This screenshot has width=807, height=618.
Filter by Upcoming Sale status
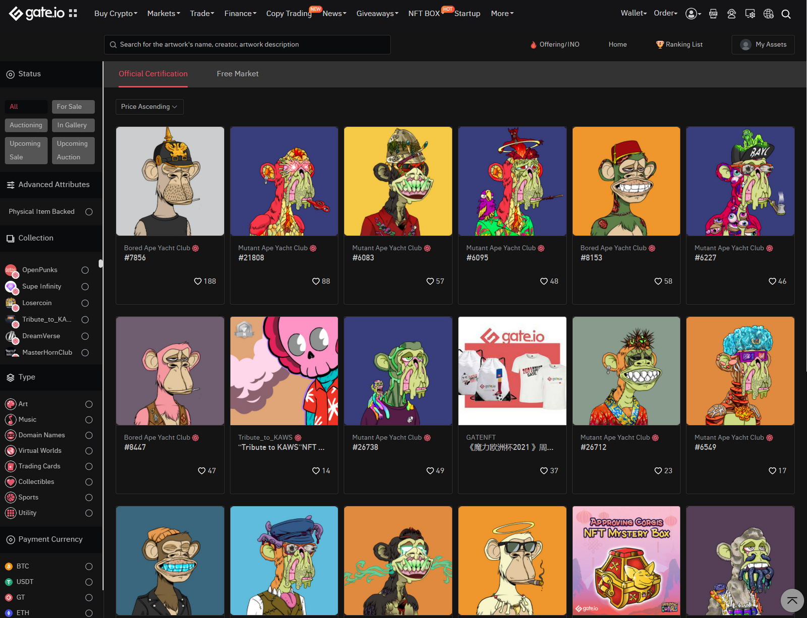coord(26,150)
